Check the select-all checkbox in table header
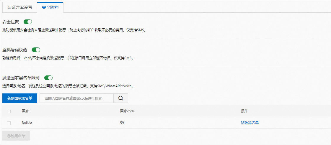 [x=9, y=111]
